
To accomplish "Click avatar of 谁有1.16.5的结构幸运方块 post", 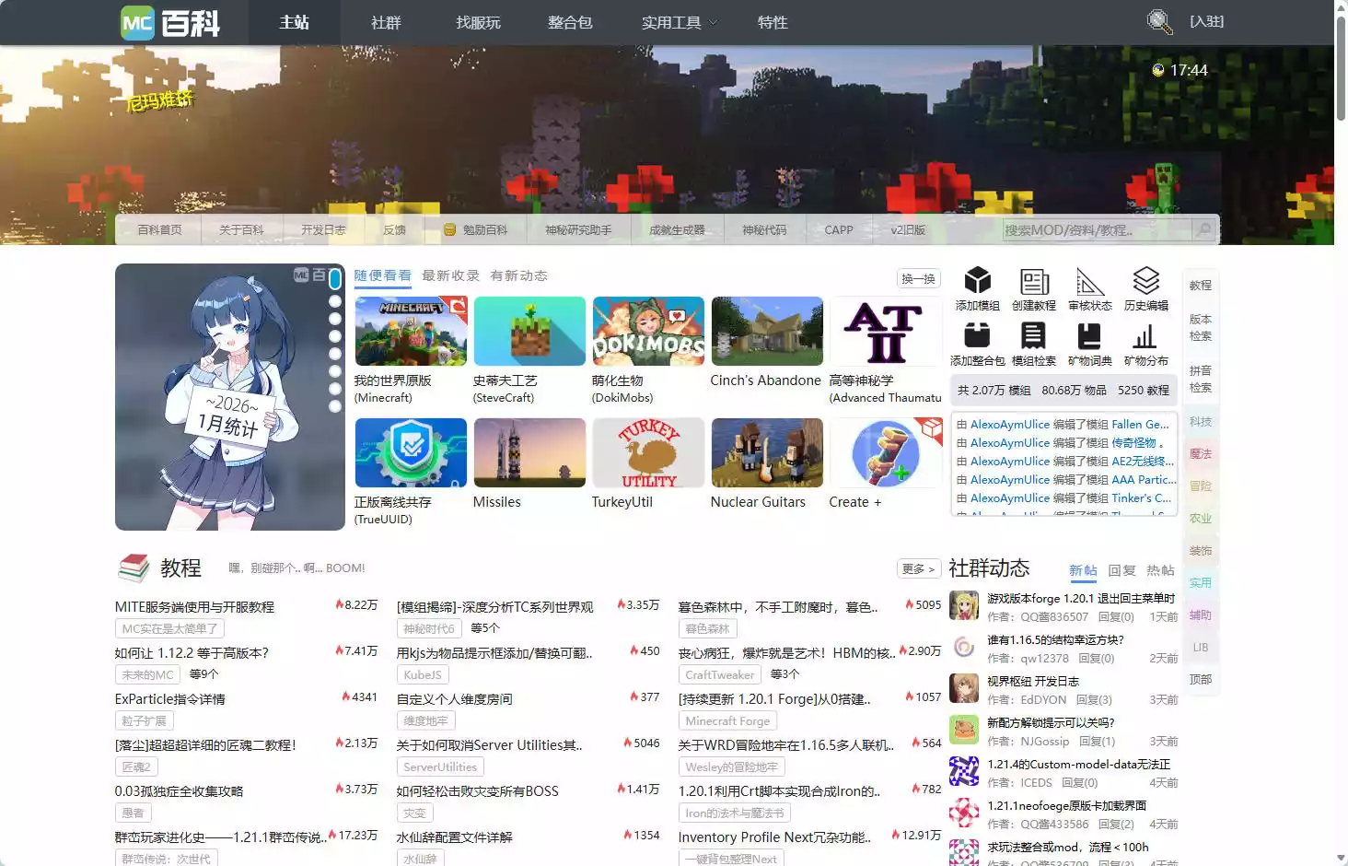I will tap(964, 647).
